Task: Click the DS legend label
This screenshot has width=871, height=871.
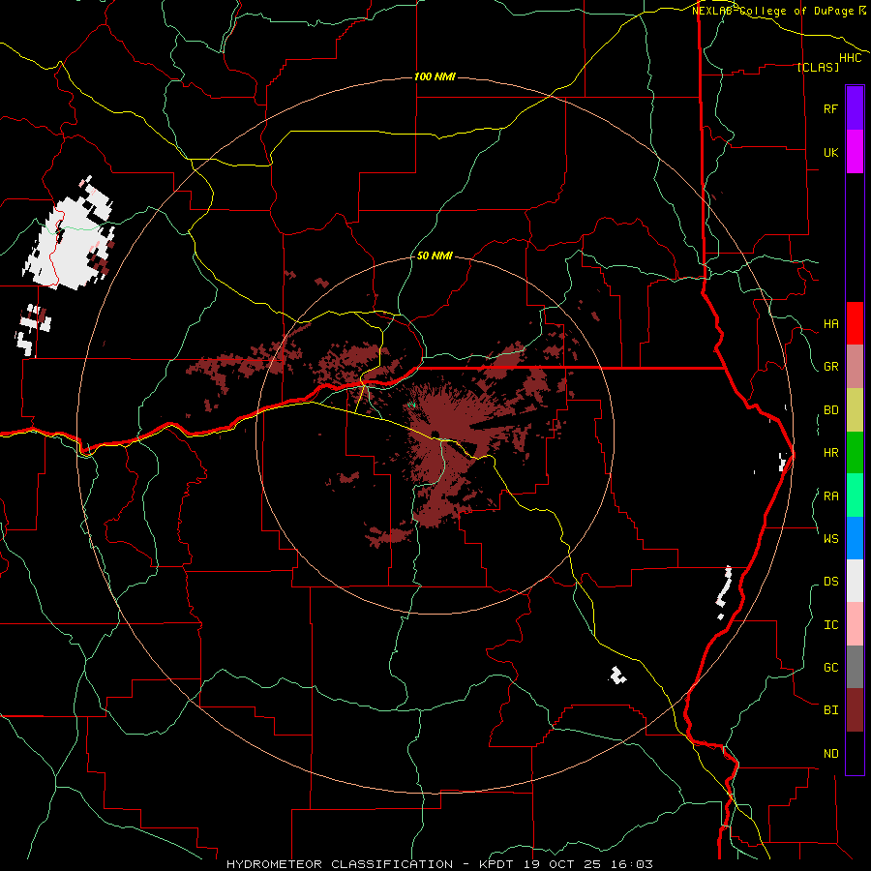Action: tap(830, 582)
